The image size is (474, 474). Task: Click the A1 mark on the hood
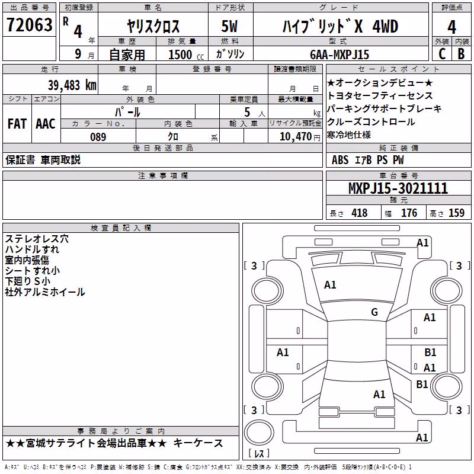pyautogui.click(x=330, y=285)
